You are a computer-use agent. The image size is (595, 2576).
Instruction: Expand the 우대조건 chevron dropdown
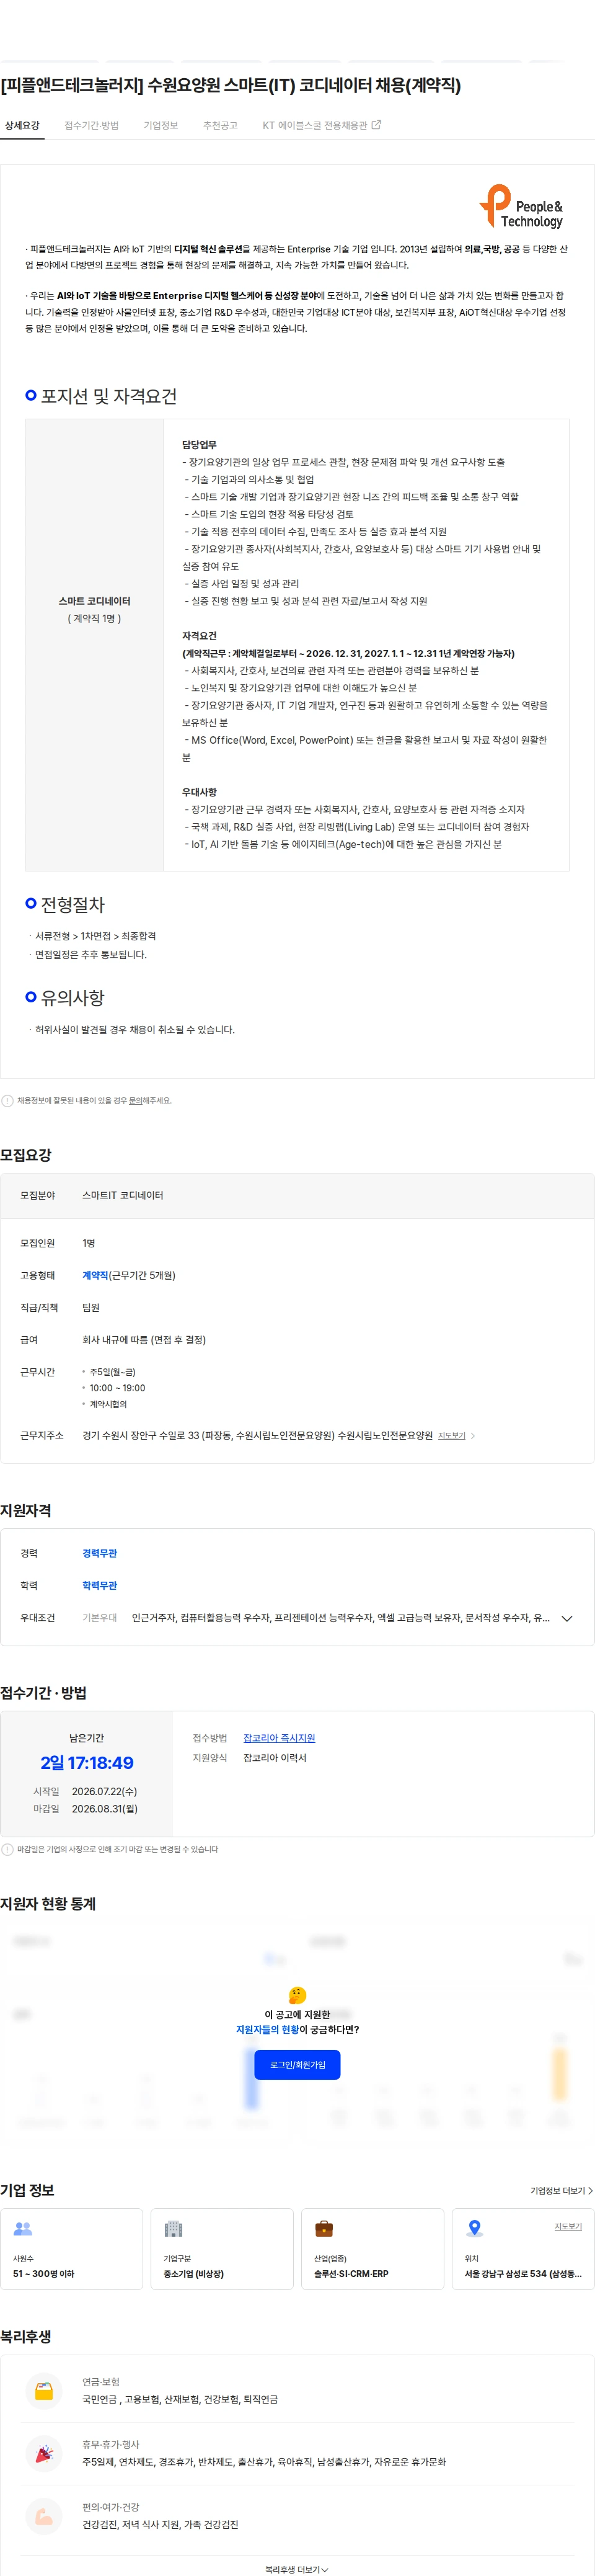[x=567, y=1618]
